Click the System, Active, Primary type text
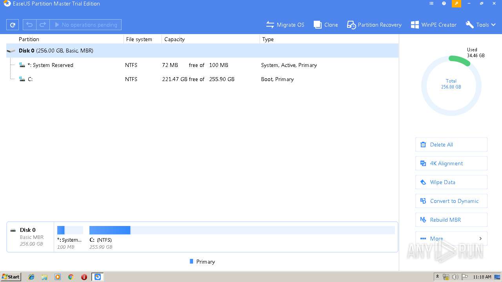502x282 pixels. 289,65
